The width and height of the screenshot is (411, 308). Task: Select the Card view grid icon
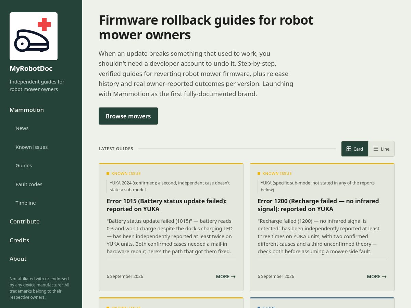(349, 149)
